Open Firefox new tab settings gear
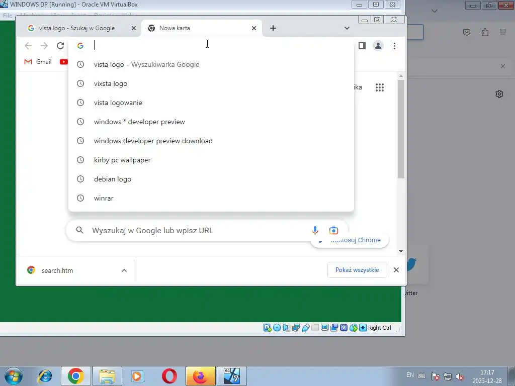 click(x=499, y=94)
